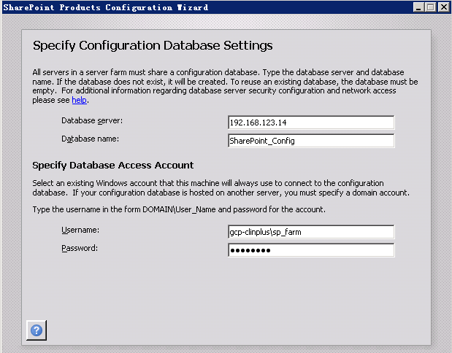
Task: Click the 'Database server:' label
Action: coord(92,120)
